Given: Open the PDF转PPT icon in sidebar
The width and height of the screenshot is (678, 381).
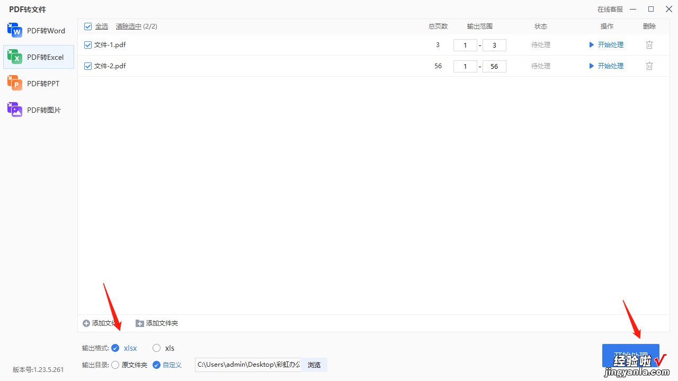Looking at the screenshot, I should tap(15, 84).
